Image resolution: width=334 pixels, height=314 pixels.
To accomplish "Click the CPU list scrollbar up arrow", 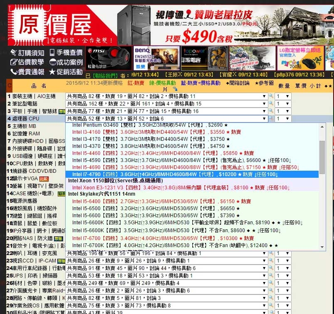I will point(322,127).
